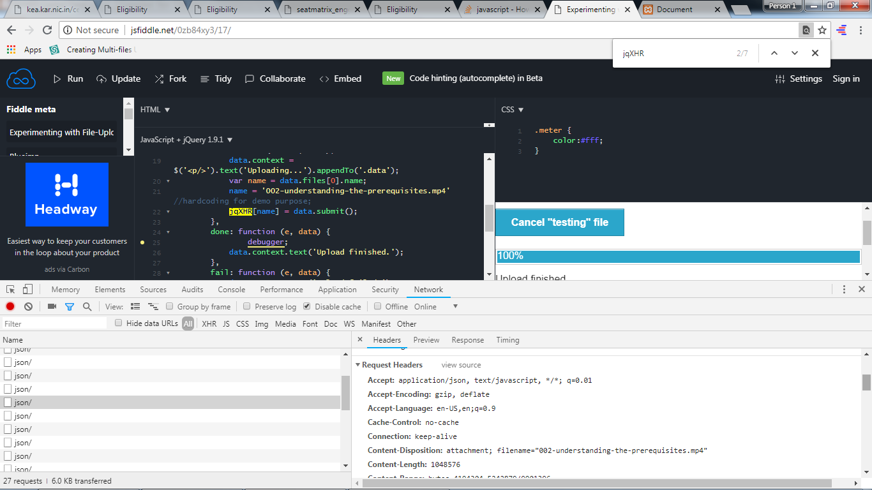
Task: Go to previous find result
Action: coord(774,53)
